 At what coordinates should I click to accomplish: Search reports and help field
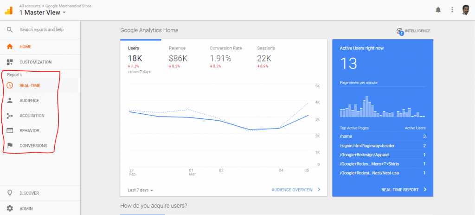pos(42,30)
